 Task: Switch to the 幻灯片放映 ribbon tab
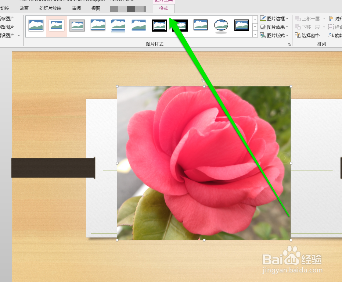tap(50, 8)
